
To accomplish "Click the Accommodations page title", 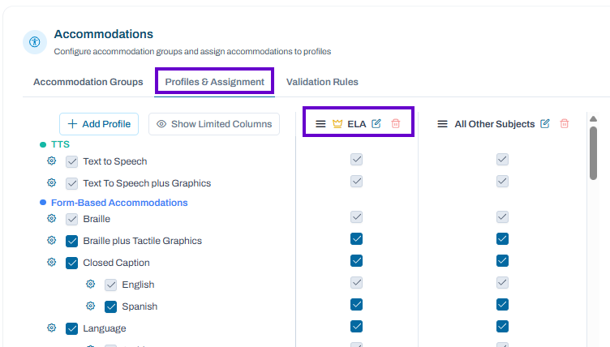I will point(104,34).
